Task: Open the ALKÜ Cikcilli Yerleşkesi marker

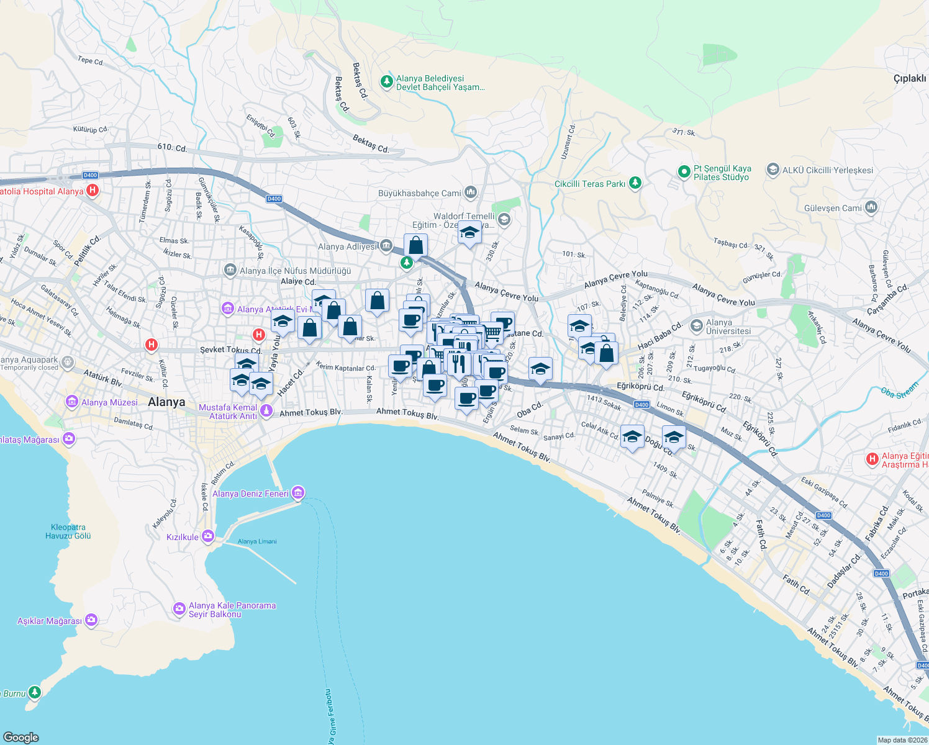Action: coord(773,169)
